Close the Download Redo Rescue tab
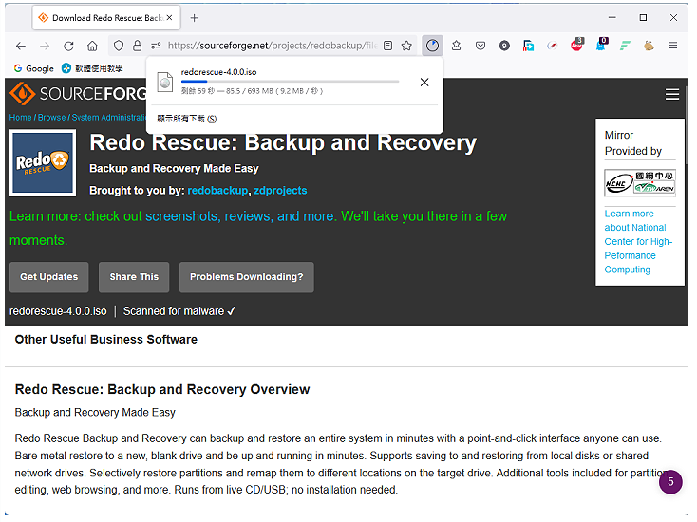The width and height of the screenshot is (697, 522). [x=169, y=18]
